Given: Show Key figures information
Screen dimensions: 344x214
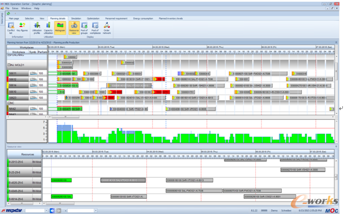Looking at the screenshot, I should pos(22,27).
